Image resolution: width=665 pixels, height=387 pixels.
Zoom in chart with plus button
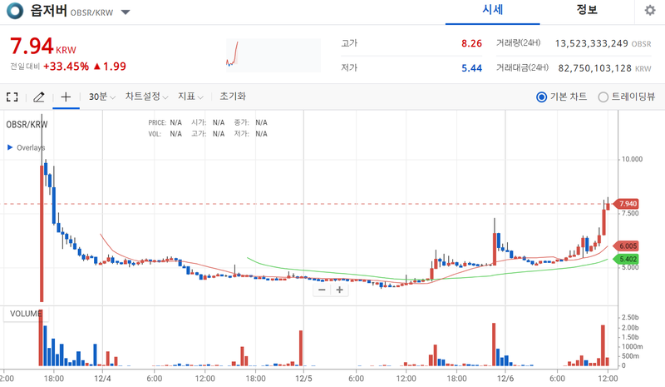point(339,290)
